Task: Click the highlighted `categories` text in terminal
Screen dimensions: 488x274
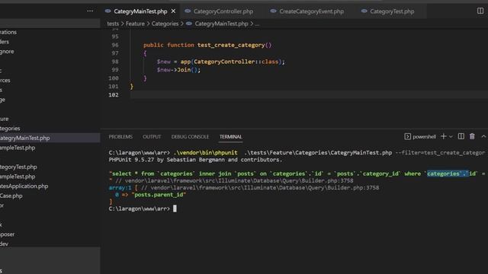Action: tap(448, 174)
